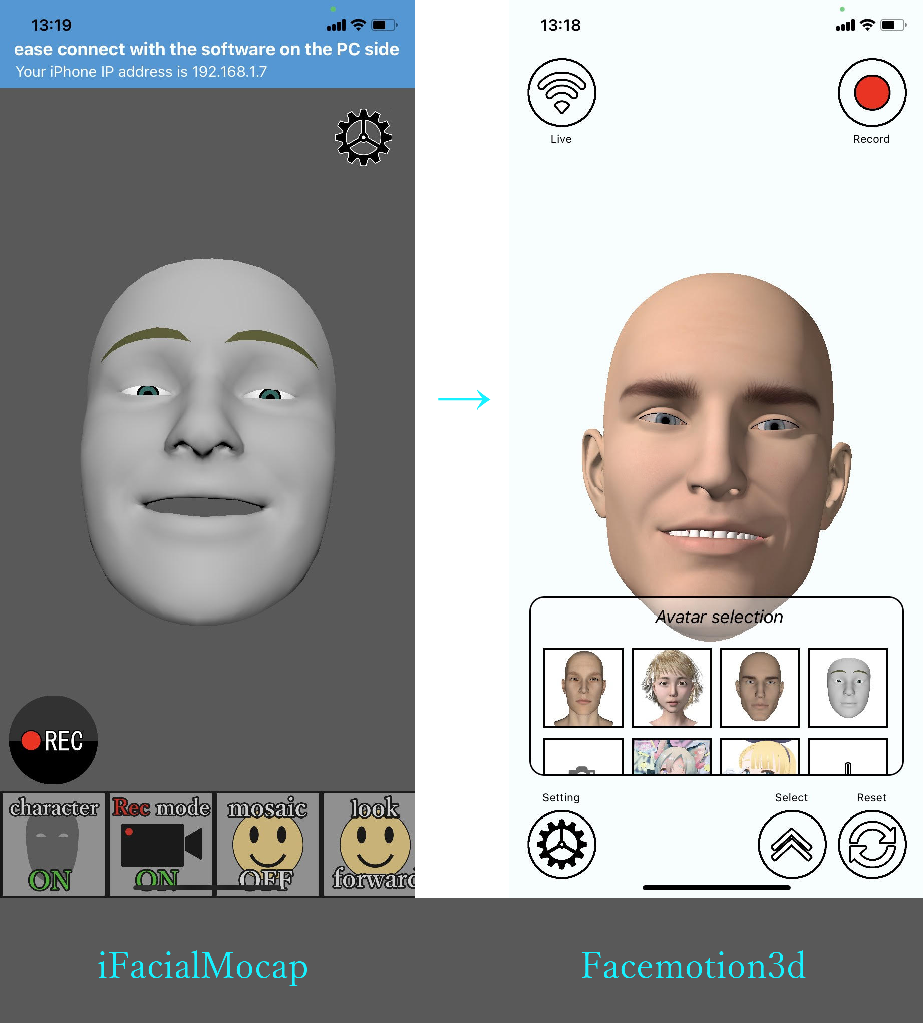Select the anime rabbit-ear girl avatar
The width and height of the screenshot is (923, 1023).
(x=672, y=756)
